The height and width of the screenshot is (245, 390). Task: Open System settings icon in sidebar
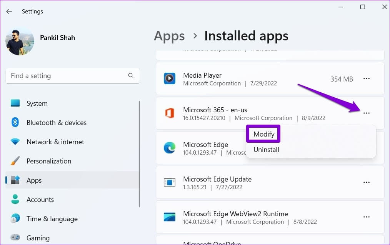[15, 103]
